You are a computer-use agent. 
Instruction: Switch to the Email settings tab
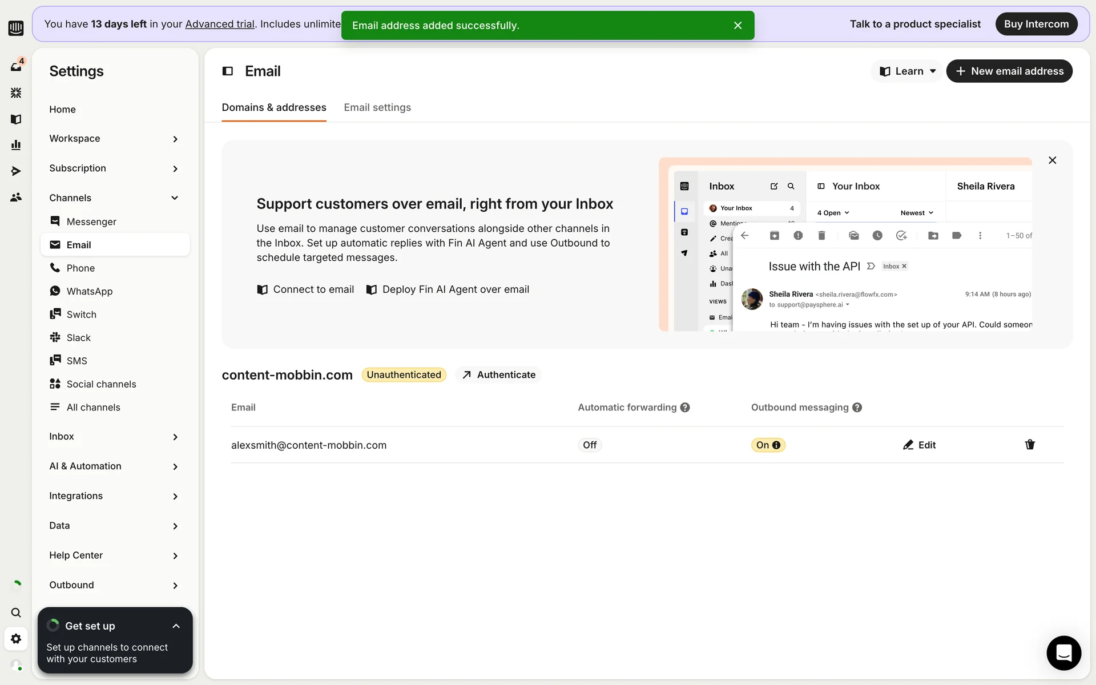click(x=377, y=107)
